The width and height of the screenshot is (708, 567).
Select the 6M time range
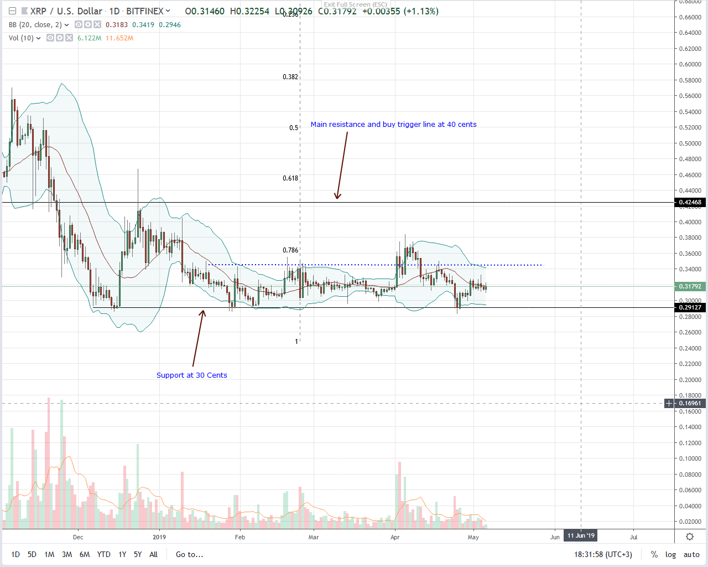(x=85, y=554)
